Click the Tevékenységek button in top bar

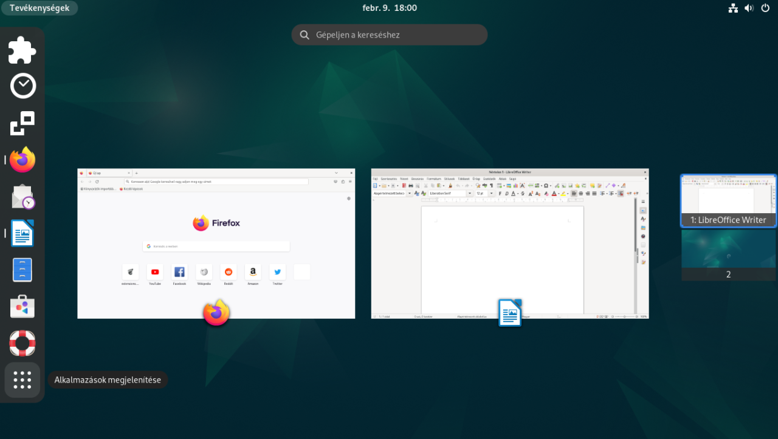[39, 8]
